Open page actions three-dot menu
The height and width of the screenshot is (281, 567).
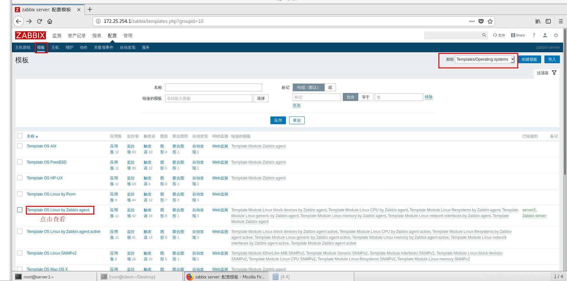pyautogui.click(x=472, y=21)
